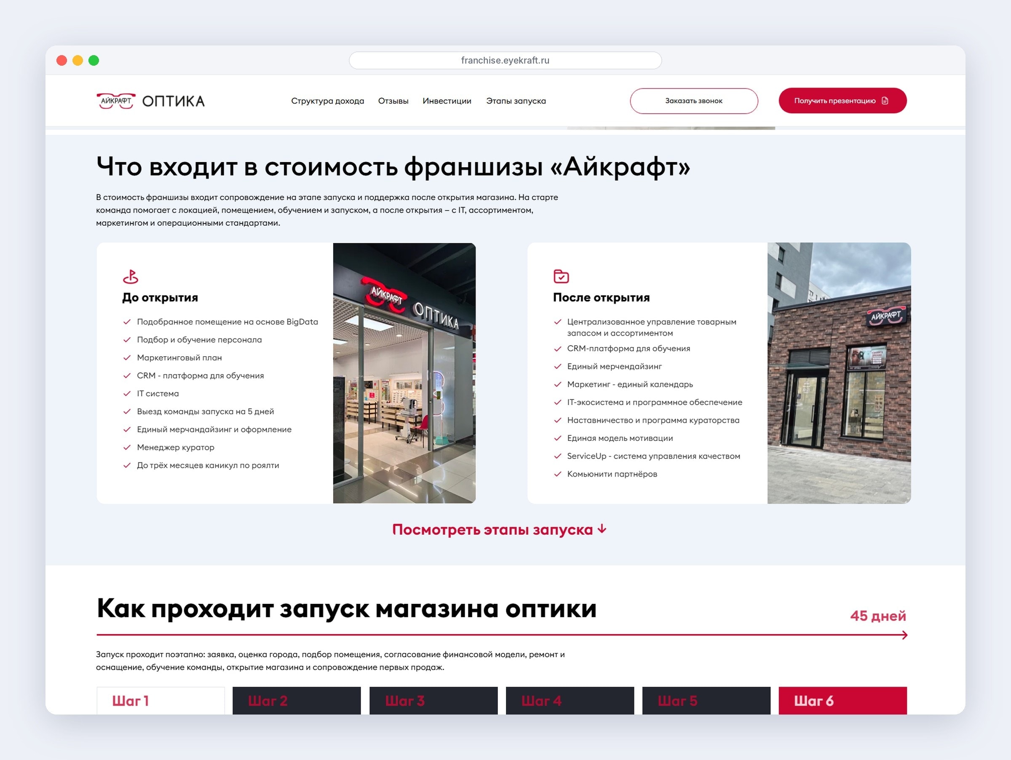1011x760 pixels.
Task: Click the franchise.eyekraft.ru address bar
Action: click(x=505, y=60)
